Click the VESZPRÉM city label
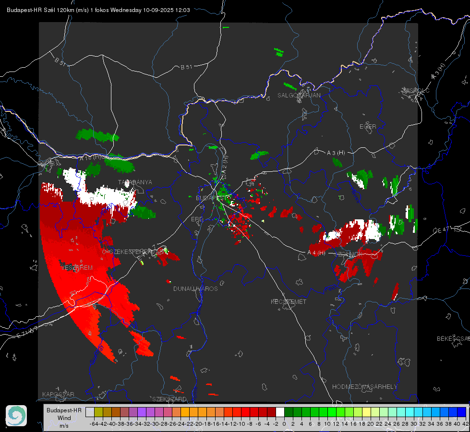The width and height of the screenshot is (470, 432). click(77, 268)
